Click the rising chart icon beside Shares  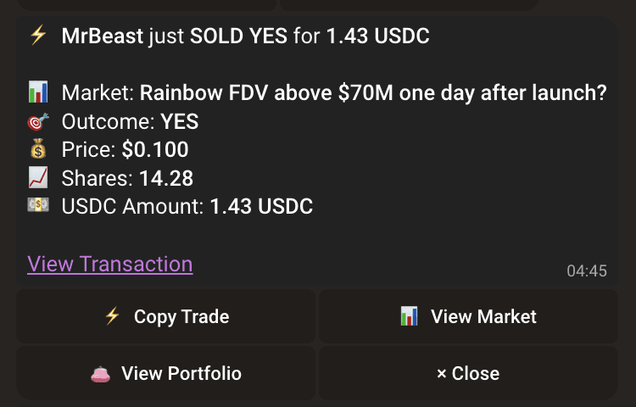[x=37, y=178]
